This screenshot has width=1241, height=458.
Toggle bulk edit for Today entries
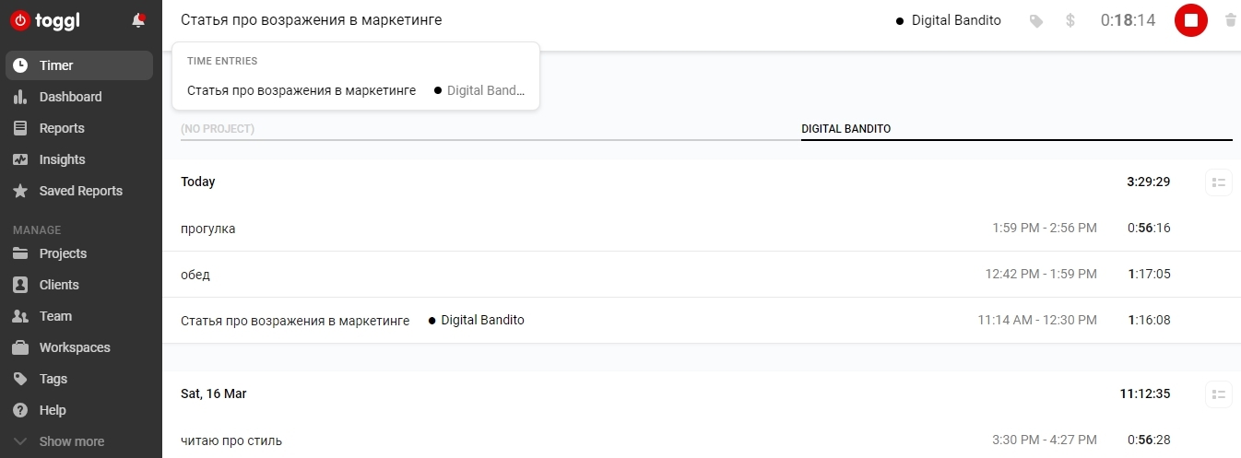tap(1218, 182)
